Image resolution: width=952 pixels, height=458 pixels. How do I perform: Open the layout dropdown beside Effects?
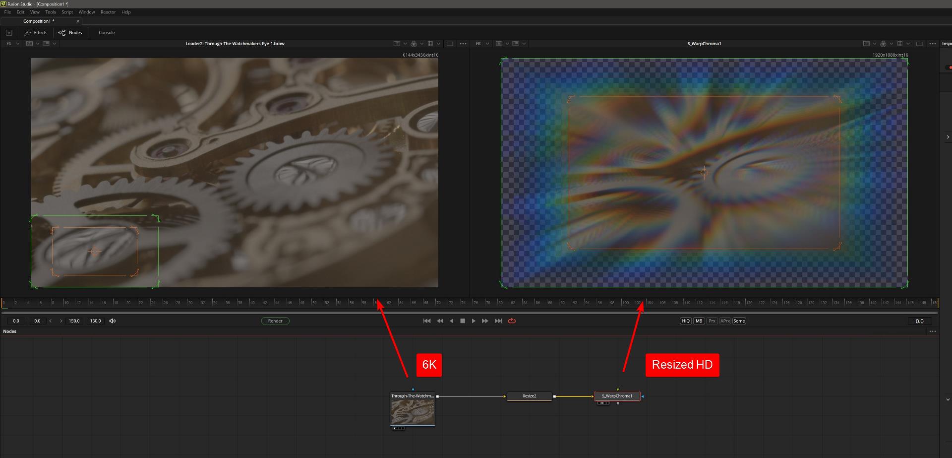point(9,33)
